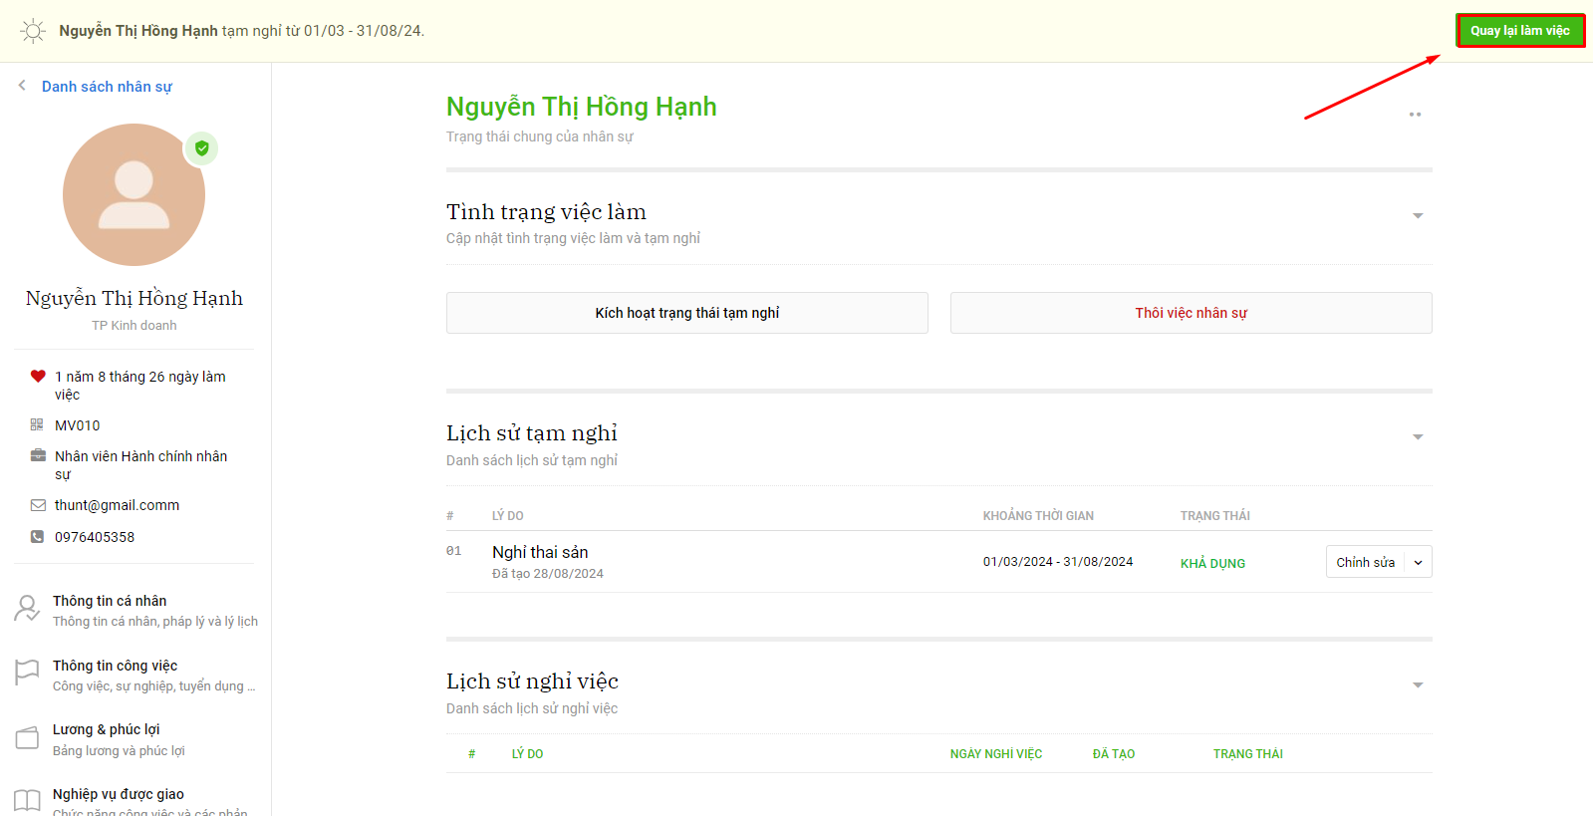Open Thông tin công việc menu section
1593x816 pixels.
point(135,676)
